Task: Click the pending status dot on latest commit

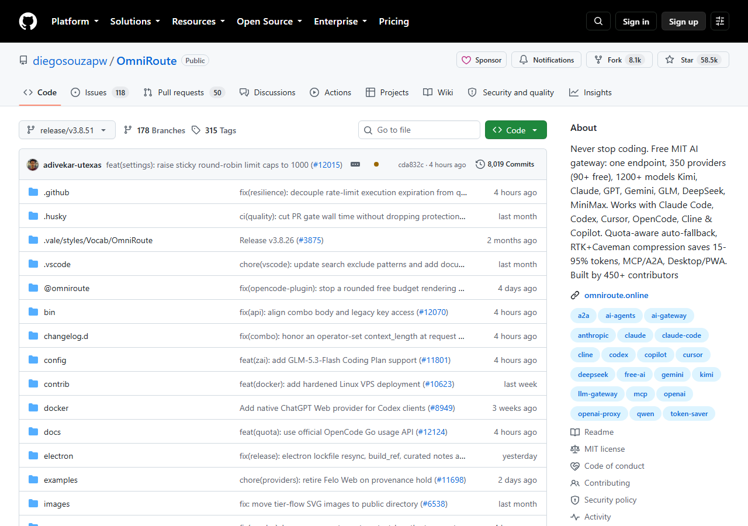Action: point(376,165)
